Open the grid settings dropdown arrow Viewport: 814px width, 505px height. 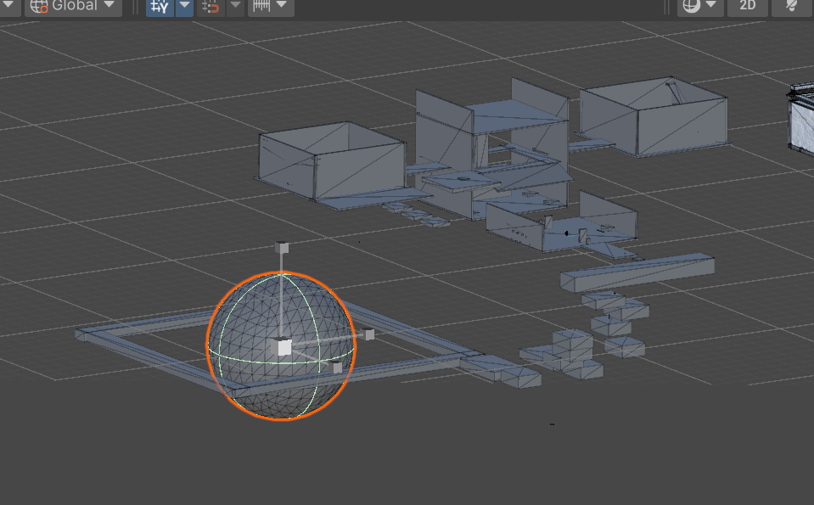point(184,6)
